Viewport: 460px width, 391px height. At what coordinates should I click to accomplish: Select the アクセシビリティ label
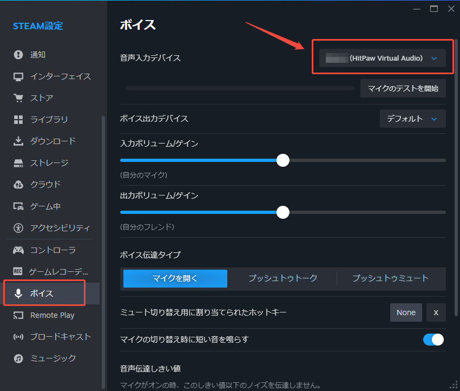tap(60, 228)
